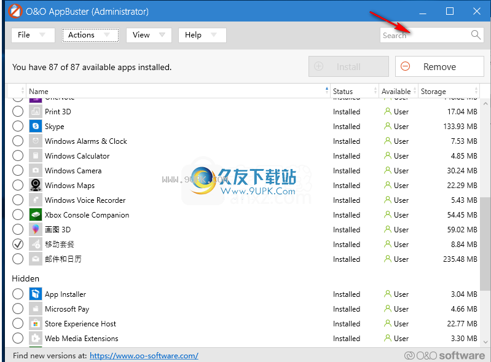Click the Windows Alarms & Clock icon
Image resolution: width=491 pixels, height=362 pixels.
(36, 141)
